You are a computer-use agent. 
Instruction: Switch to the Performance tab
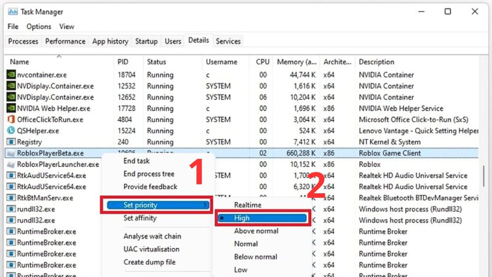point(65,41)
